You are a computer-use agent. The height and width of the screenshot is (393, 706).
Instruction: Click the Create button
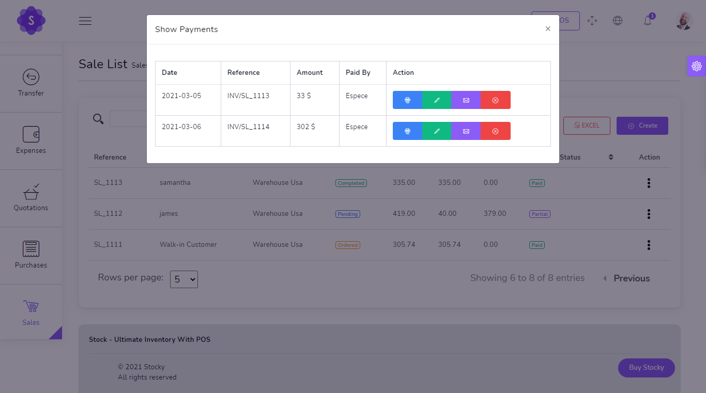(642, 125)
